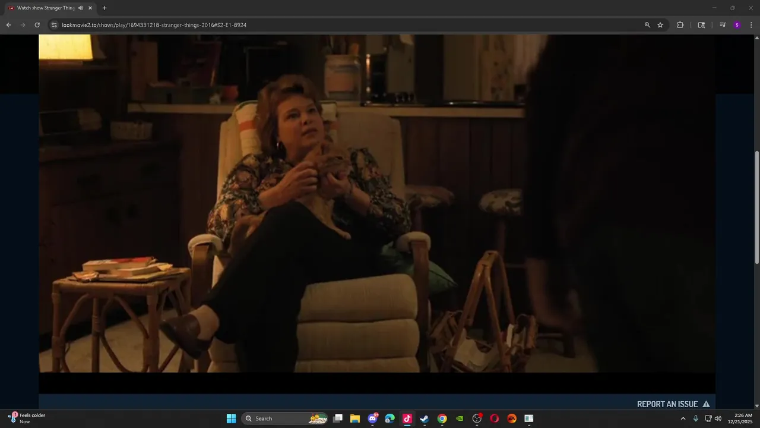This screenshot has height=428, width=760.
Task: Open network settings tray icon
Action: 708,418
